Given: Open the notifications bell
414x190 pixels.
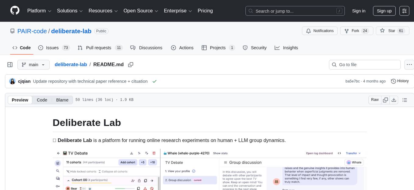Looking at the screenshot, I should coord(320,31).
